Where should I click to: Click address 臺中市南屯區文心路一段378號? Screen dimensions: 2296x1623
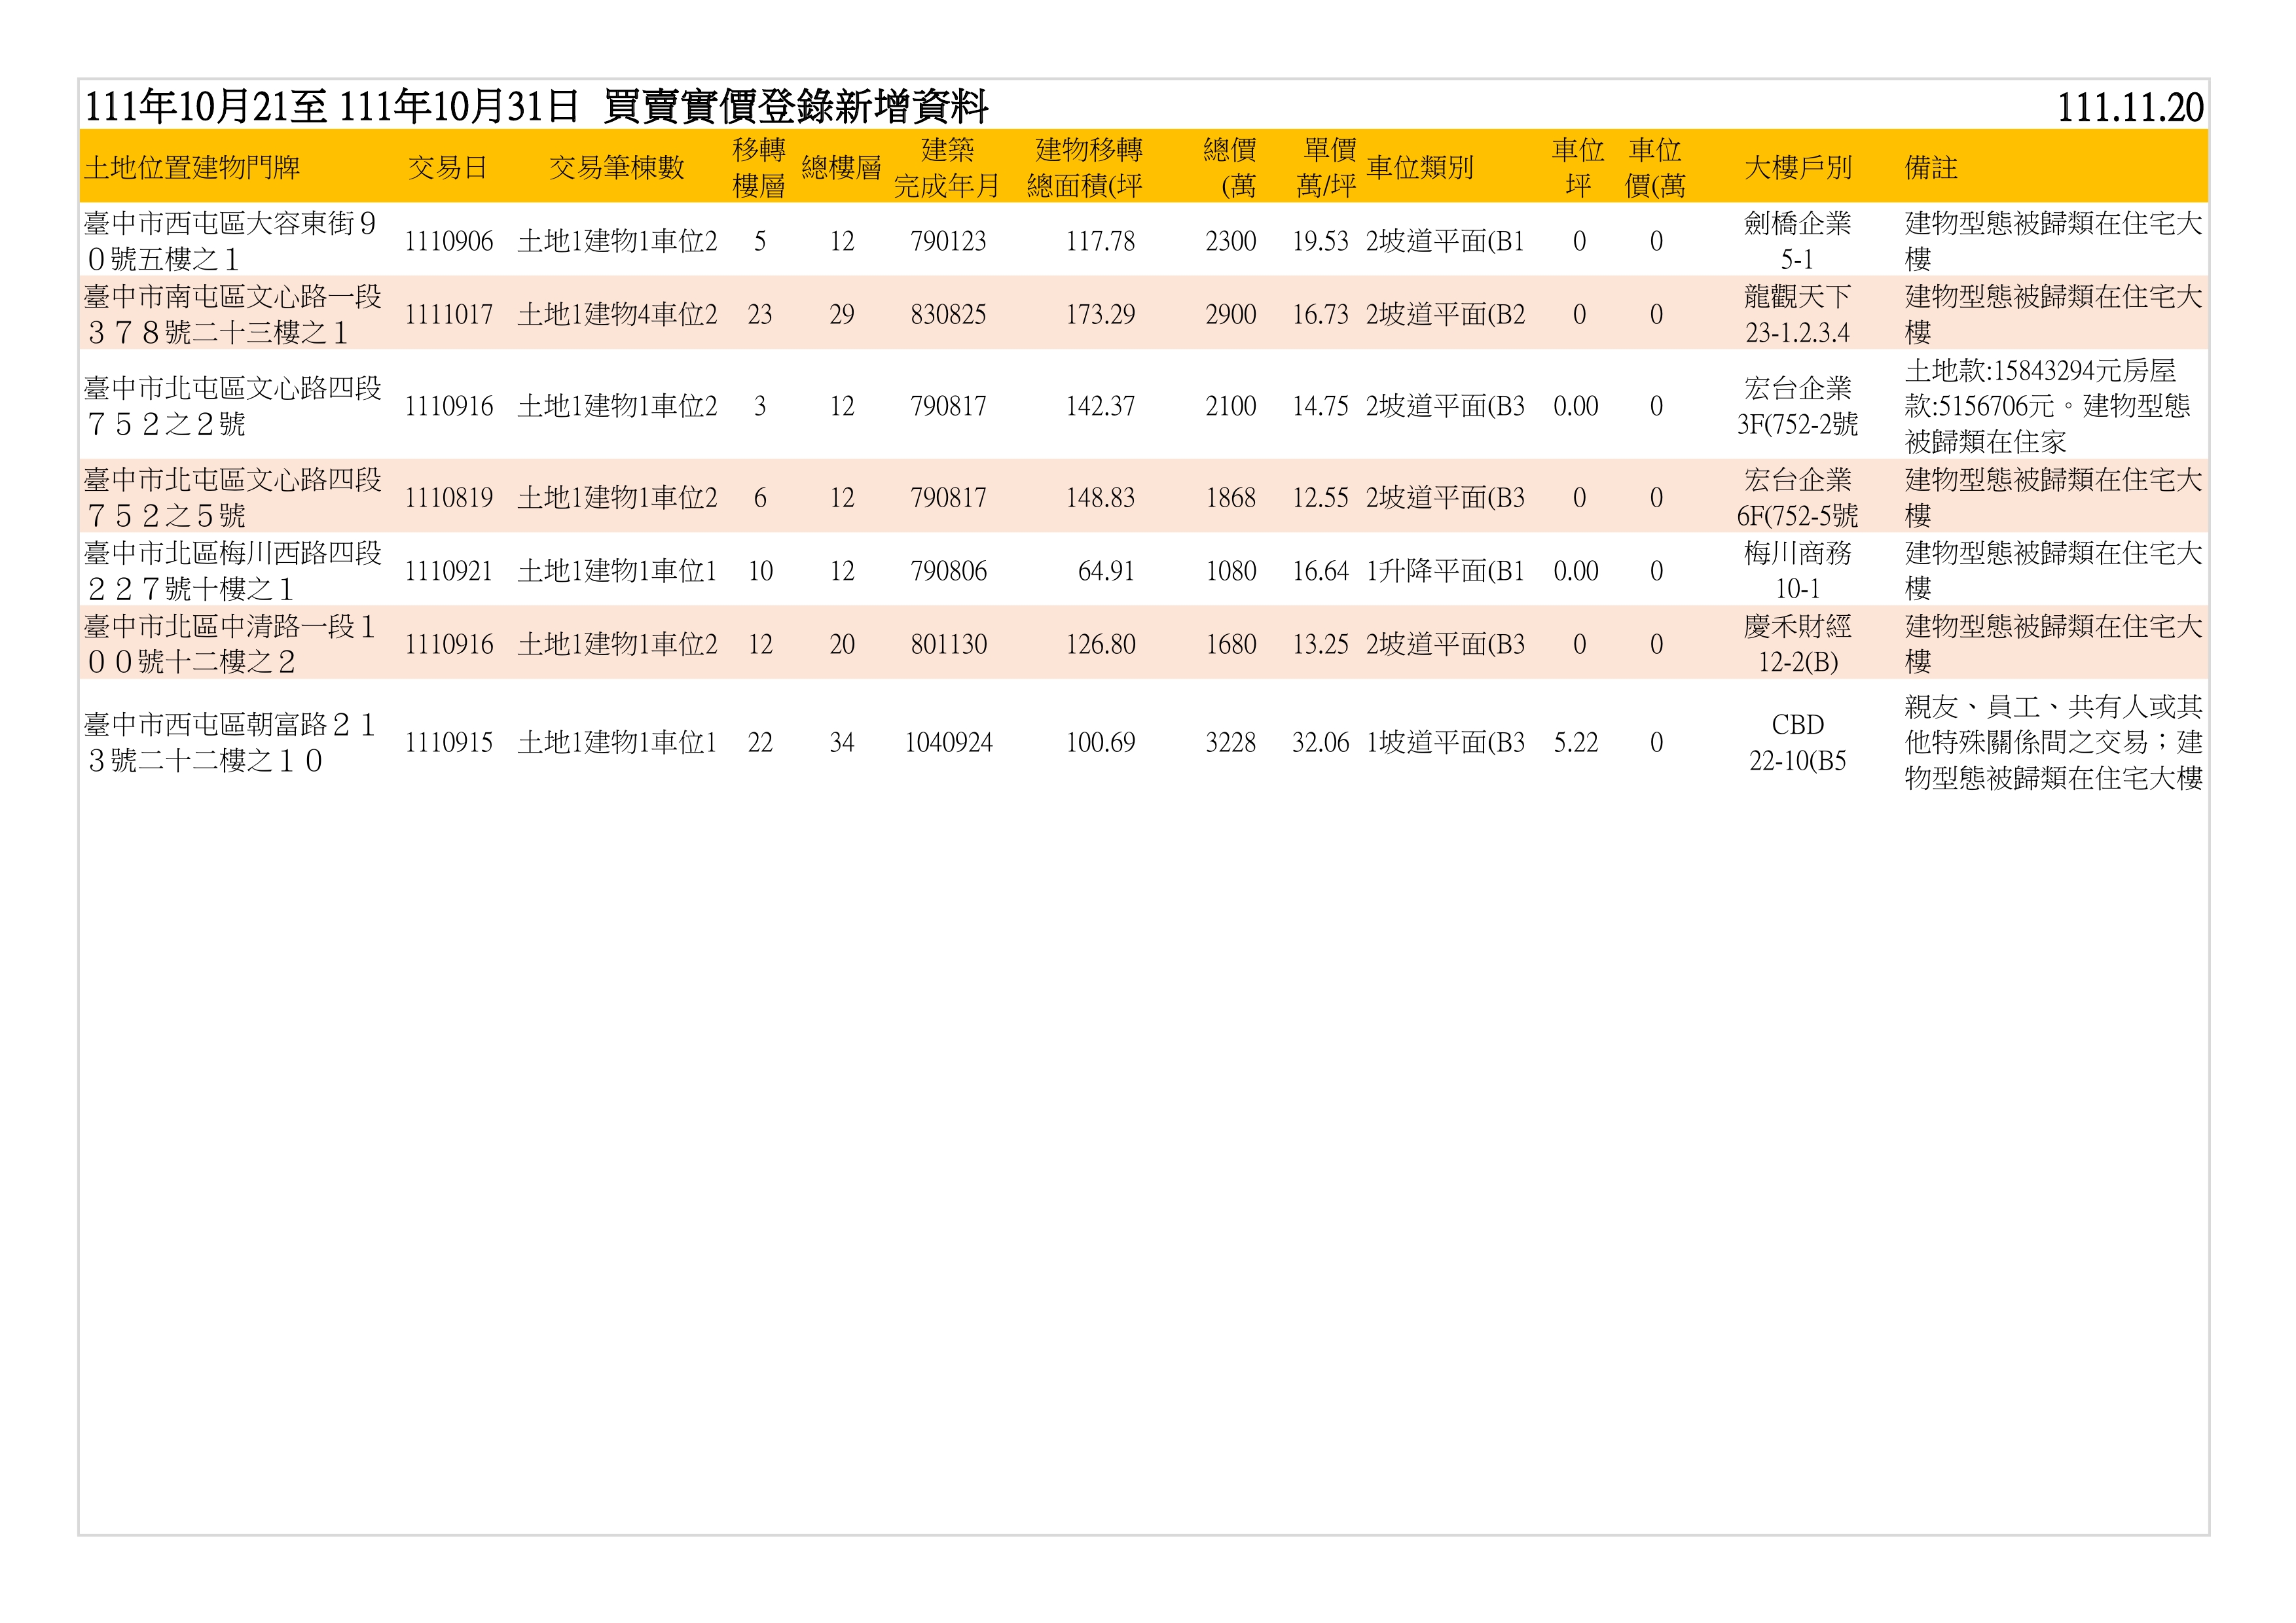point(233,314)
